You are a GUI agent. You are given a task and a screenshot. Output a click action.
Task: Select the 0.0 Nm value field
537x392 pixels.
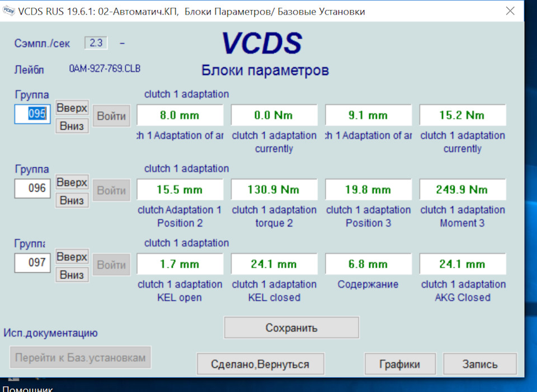pyautogui.click(x=274, y=115)
